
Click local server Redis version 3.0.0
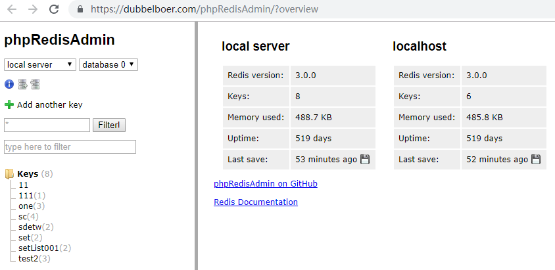[x=306, y=76]
